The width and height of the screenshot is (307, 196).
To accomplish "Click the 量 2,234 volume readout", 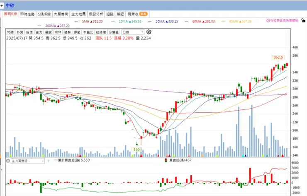I will (x=143, y=38).
